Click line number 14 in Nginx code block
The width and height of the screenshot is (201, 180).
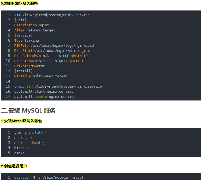8,81
